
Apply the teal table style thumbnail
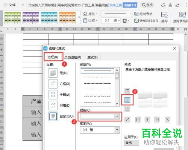coord(49,18)
